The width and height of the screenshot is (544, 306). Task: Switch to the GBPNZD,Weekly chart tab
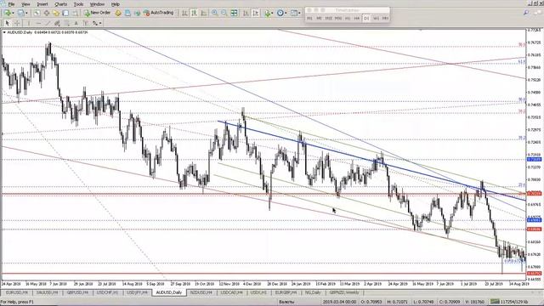(344, 292)
